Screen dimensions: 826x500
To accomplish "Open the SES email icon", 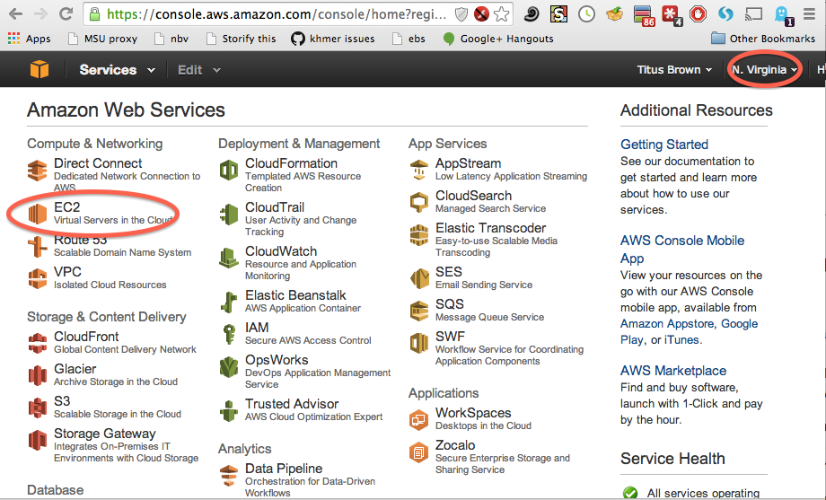I will click(419, 278).
